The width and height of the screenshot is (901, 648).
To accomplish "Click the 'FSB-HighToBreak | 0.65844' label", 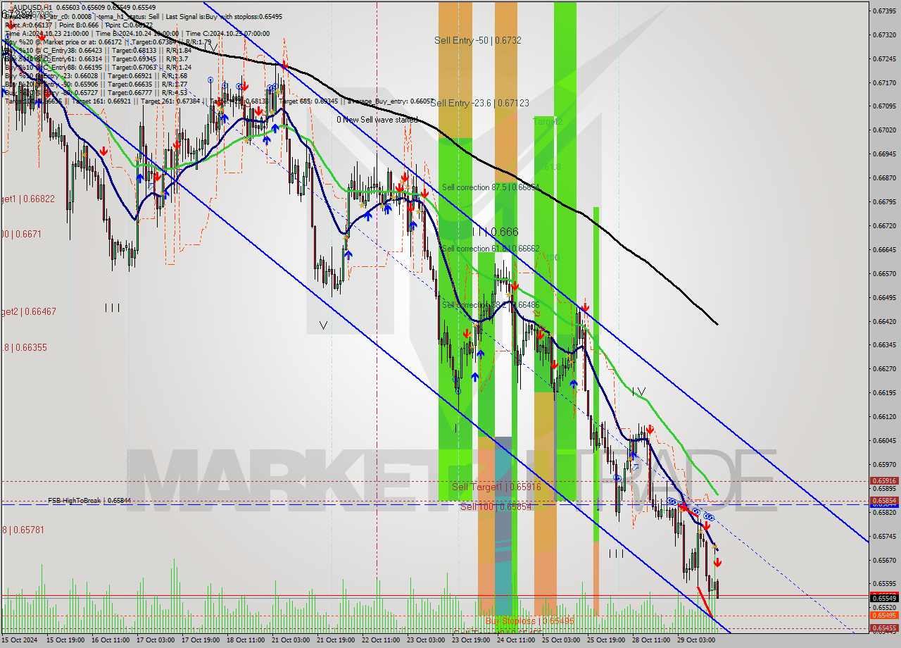I will click(x=89, y=501).
